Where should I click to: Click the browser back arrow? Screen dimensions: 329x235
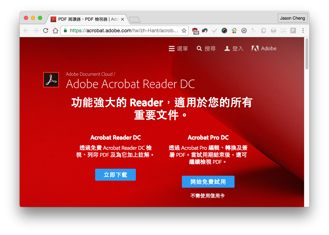click(x=26, y=31)
